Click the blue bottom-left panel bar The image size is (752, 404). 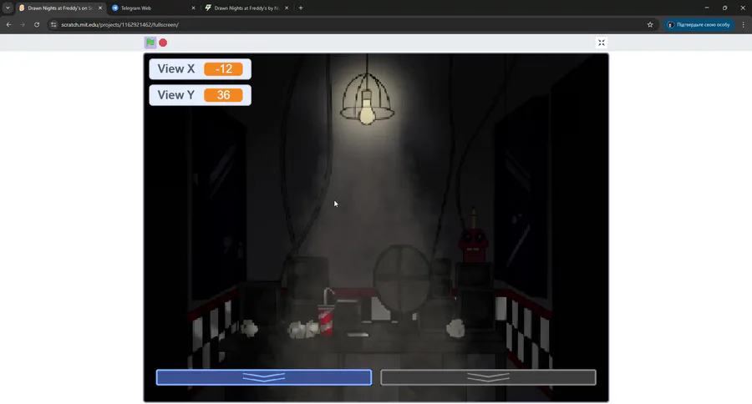(x=264, y=377)
